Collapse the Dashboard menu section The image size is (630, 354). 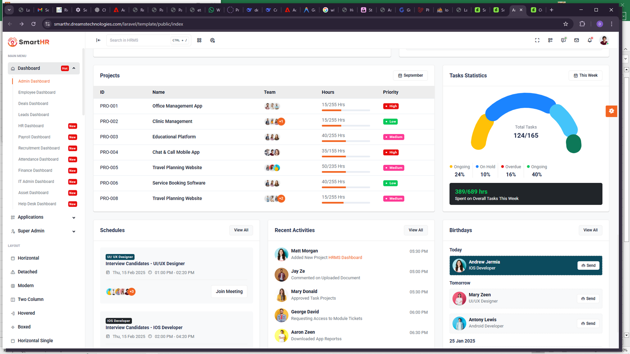(74, 68)
